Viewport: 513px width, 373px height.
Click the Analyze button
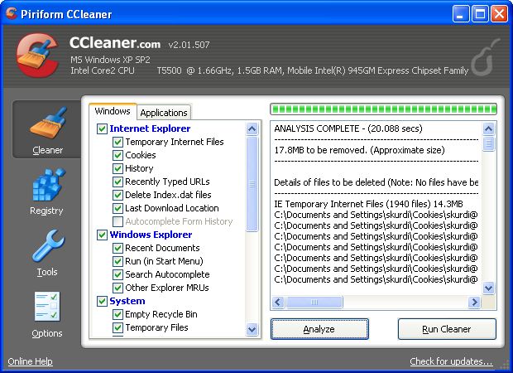tap(319, 329)
